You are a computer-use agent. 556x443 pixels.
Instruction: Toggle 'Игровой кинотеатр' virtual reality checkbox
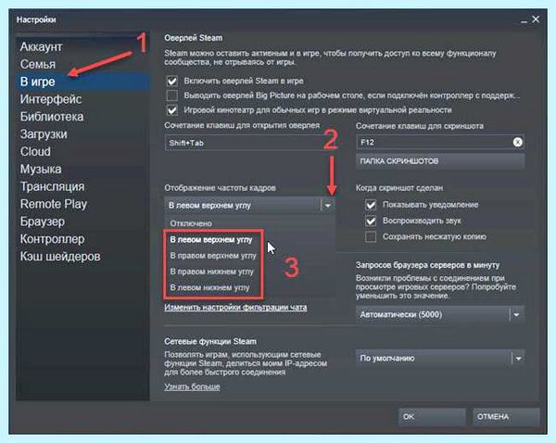(172, 110)
